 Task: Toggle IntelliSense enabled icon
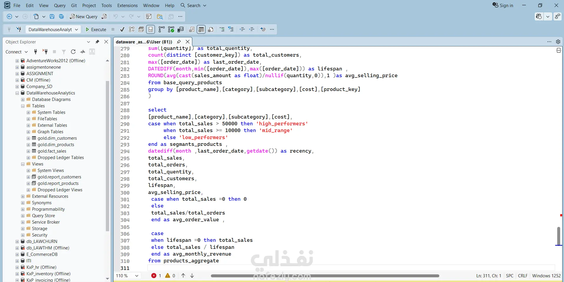[151, 29]
